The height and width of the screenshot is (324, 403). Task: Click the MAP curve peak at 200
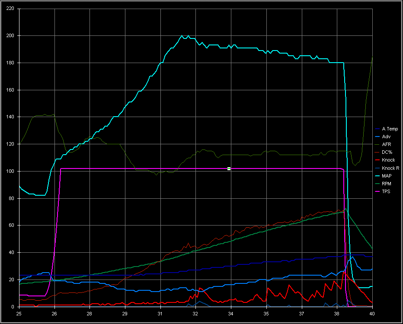182,36
